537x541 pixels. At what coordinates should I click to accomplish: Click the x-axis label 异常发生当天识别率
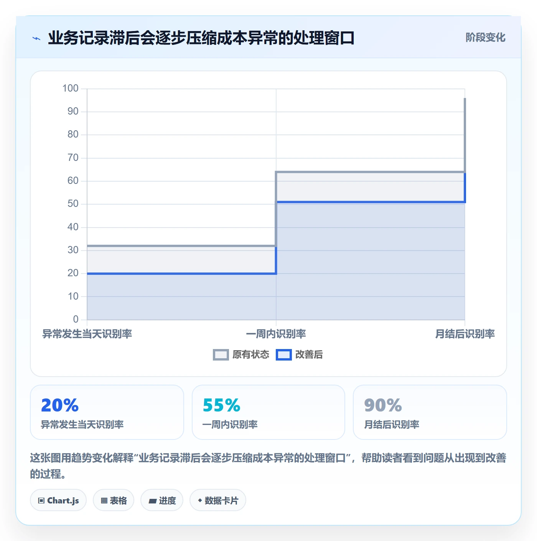[x=87, y=334]
